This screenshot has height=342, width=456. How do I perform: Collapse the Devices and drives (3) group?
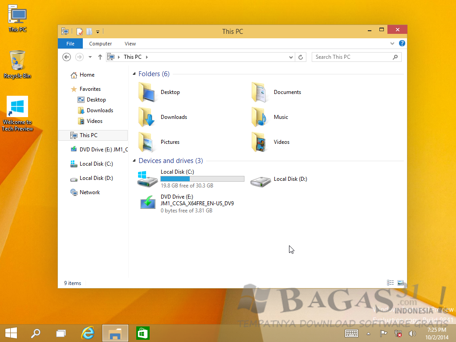pos(134,161)
